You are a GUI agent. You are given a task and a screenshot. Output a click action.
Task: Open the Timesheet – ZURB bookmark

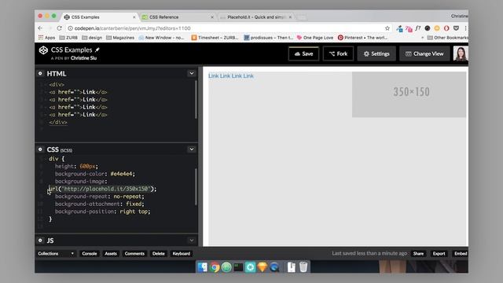tap(215, 38)
